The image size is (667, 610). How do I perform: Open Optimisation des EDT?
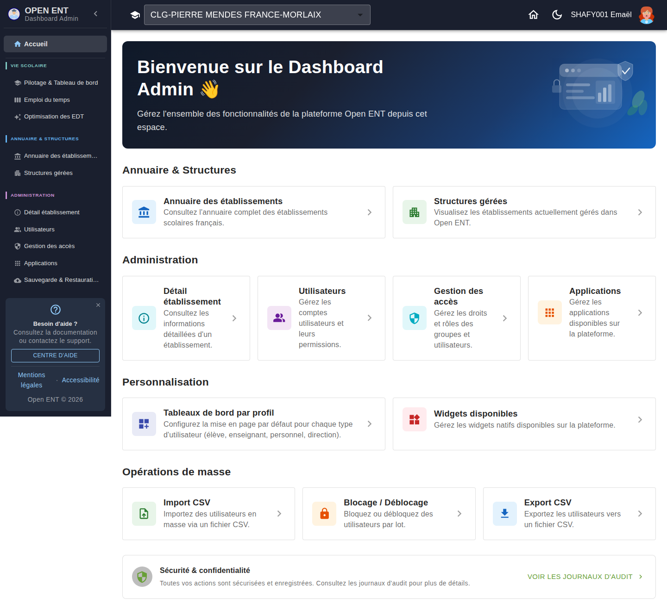[55, 117]
